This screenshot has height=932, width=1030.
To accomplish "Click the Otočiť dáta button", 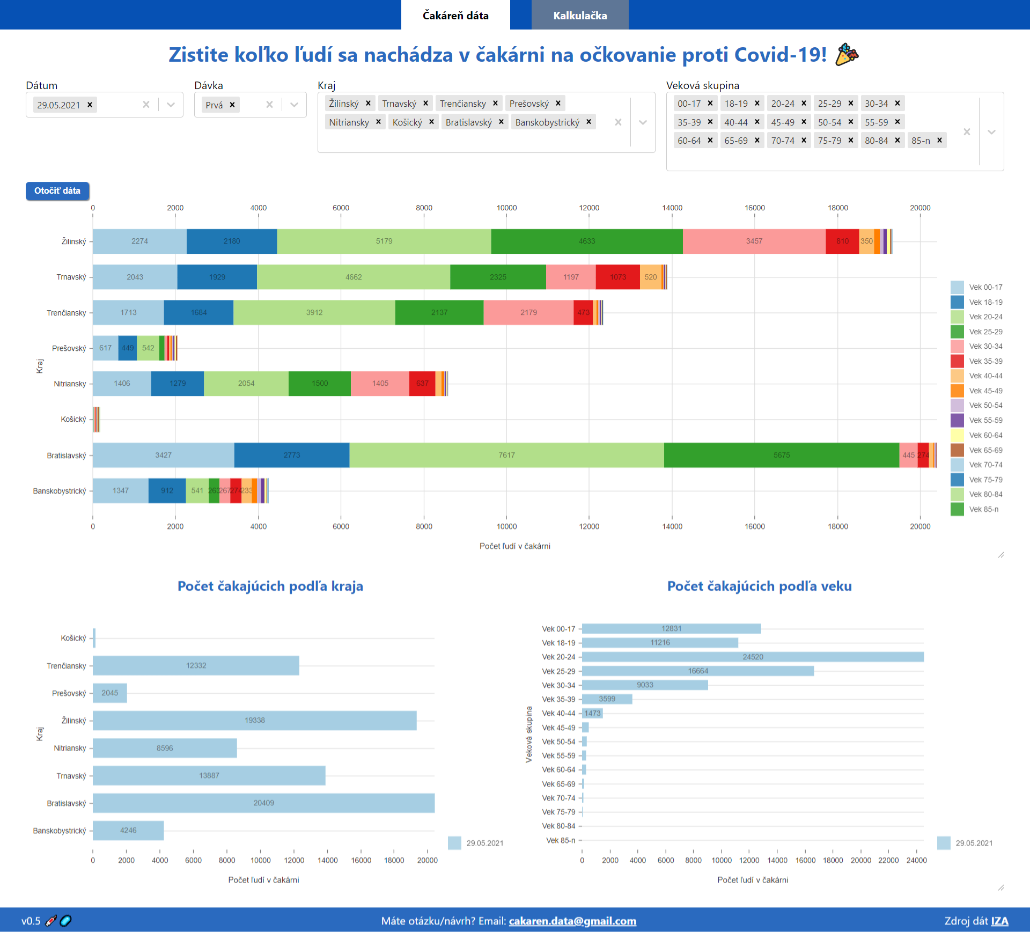I will coord(57,191).
